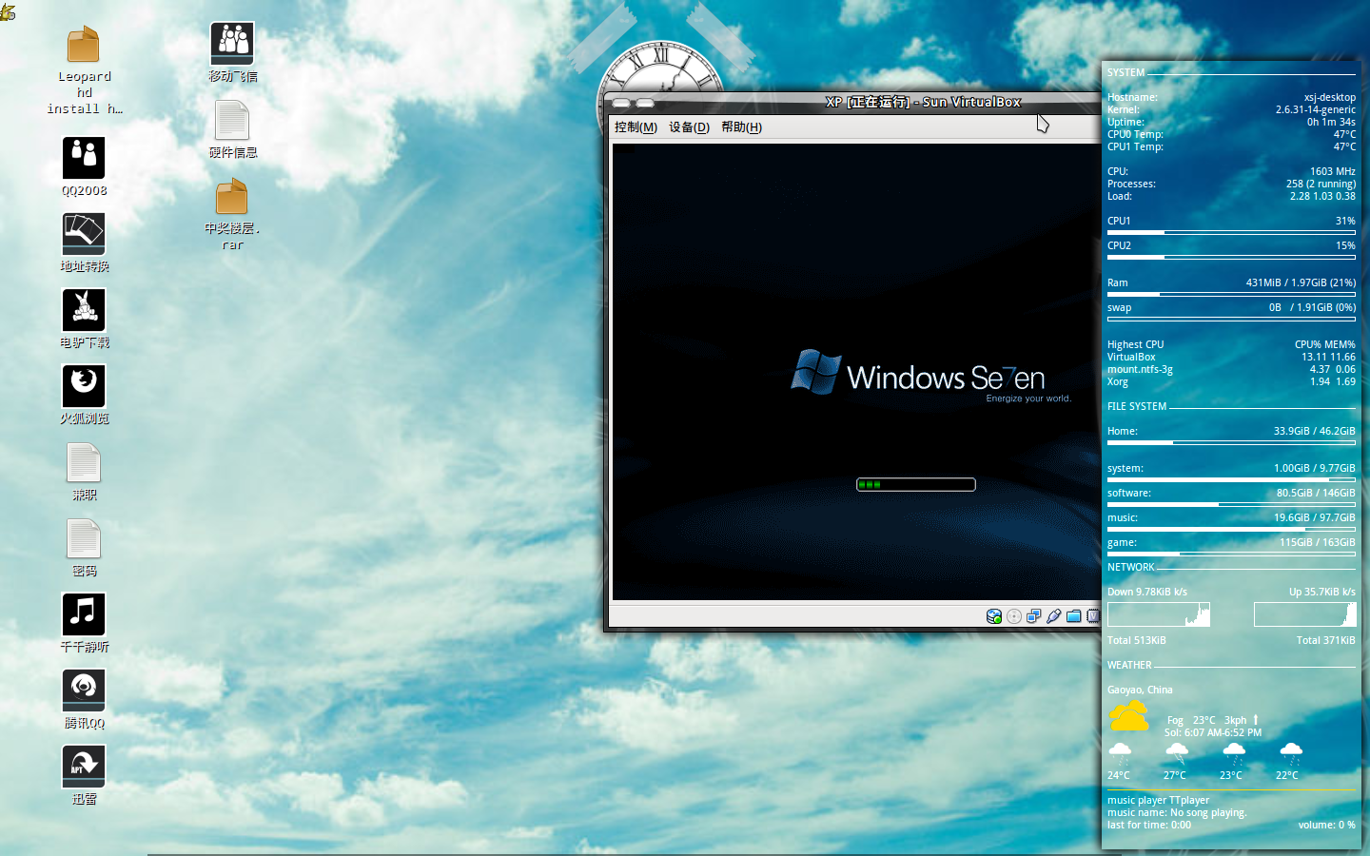Click the Total 371KiB upload text

(1326, 640)
